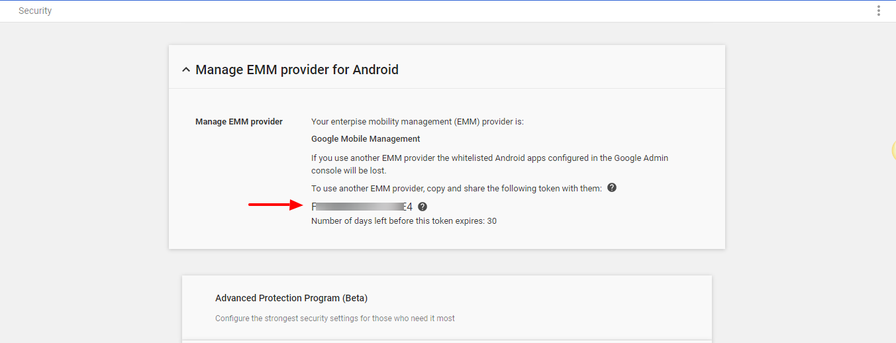This screenshot has width=896, height=343.
Task: Click help icon next to token instructions
Action: click(x=612, y=187)
